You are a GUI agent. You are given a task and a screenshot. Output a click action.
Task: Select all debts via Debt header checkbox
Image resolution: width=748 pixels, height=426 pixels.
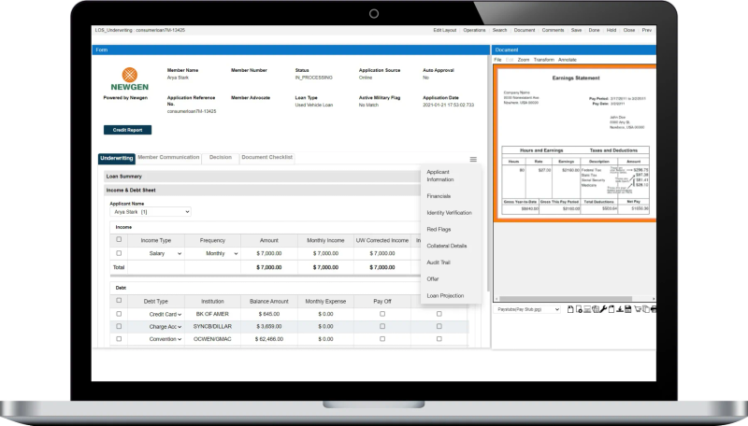[119, 300]
